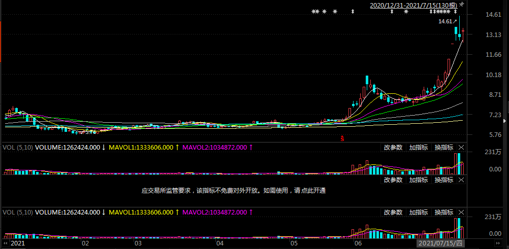Open the 换指标 dropdown in the bottom VOL panel
This screenshot has height=249, width=509.
coord(444,212)
